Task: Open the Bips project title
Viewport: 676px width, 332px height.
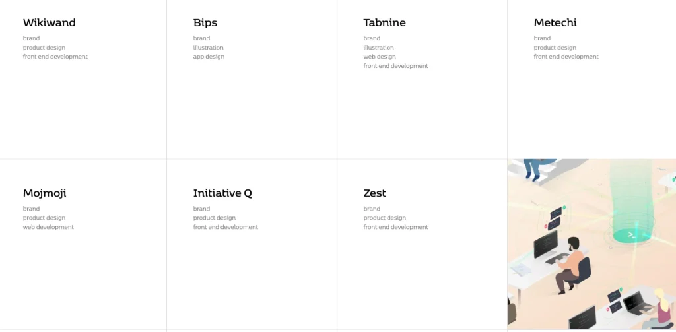Action: [x=205, y=23]
